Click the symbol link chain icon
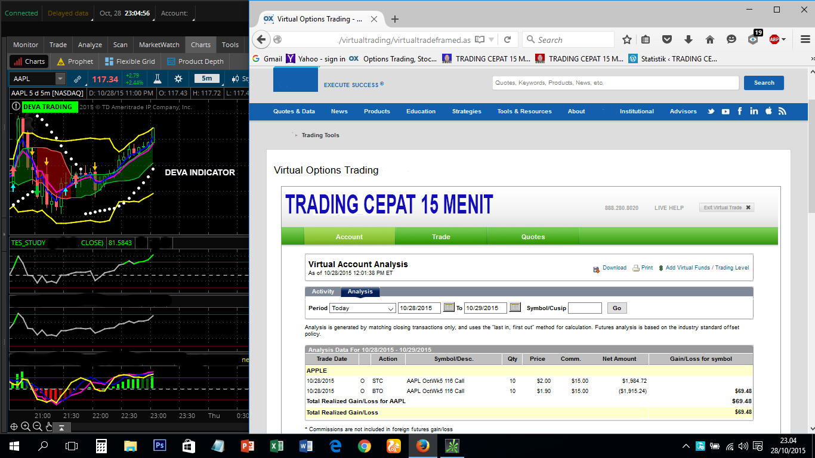The height and width of the screenshot is (458, 815). [78, 79]
